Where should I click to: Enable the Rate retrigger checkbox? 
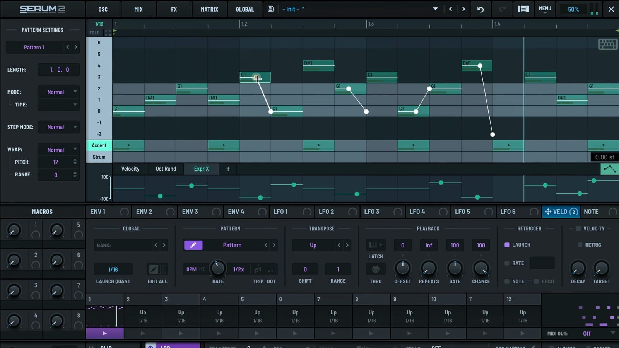[x=507, y=263]
